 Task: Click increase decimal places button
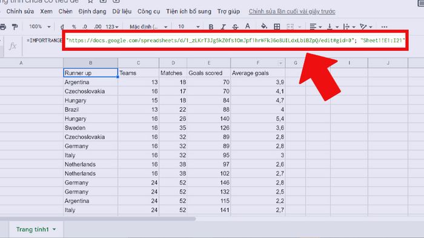coord(98,27)
